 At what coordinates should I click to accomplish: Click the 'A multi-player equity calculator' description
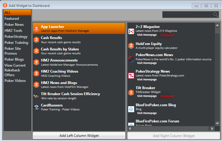tap(157, 48)
